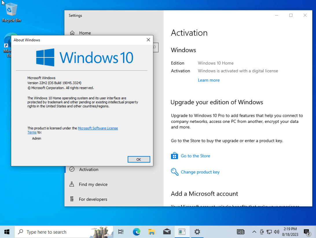Click the Settings search magnifier icon
The height and width of the screenshot is (238, 316).
[155, 47]
